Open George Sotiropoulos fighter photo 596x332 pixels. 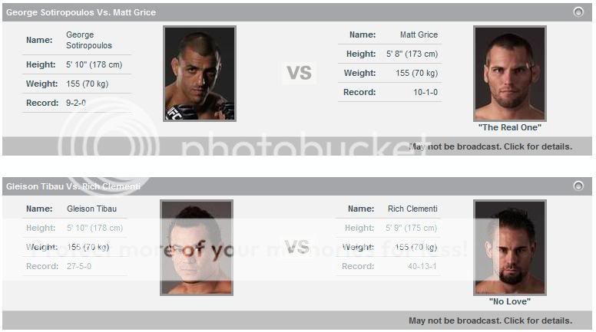tap(200, 74)
